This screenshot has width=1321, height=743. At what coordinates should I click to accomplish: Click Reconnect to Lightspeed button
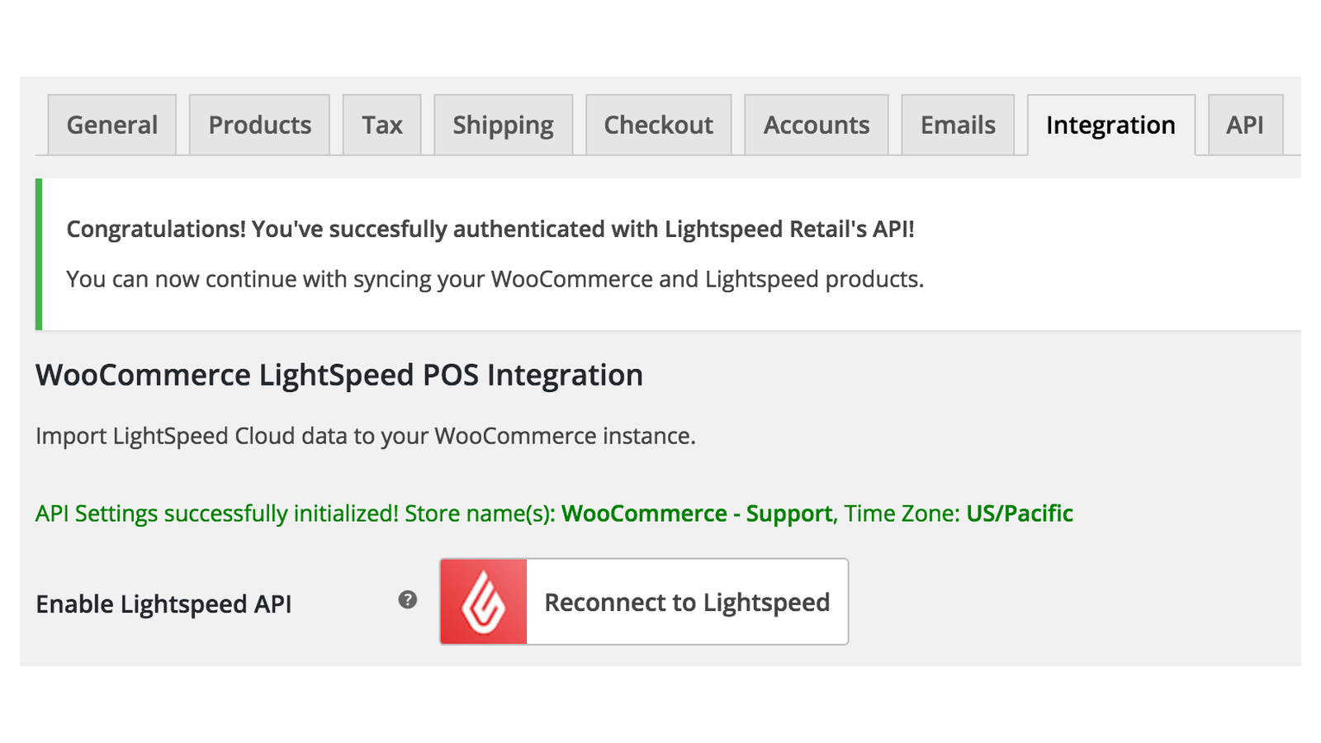point(644,602)
